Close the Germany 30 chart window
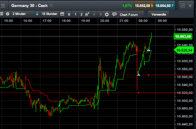This screenshot has width=196, height=129. click(x=190, y=6)
